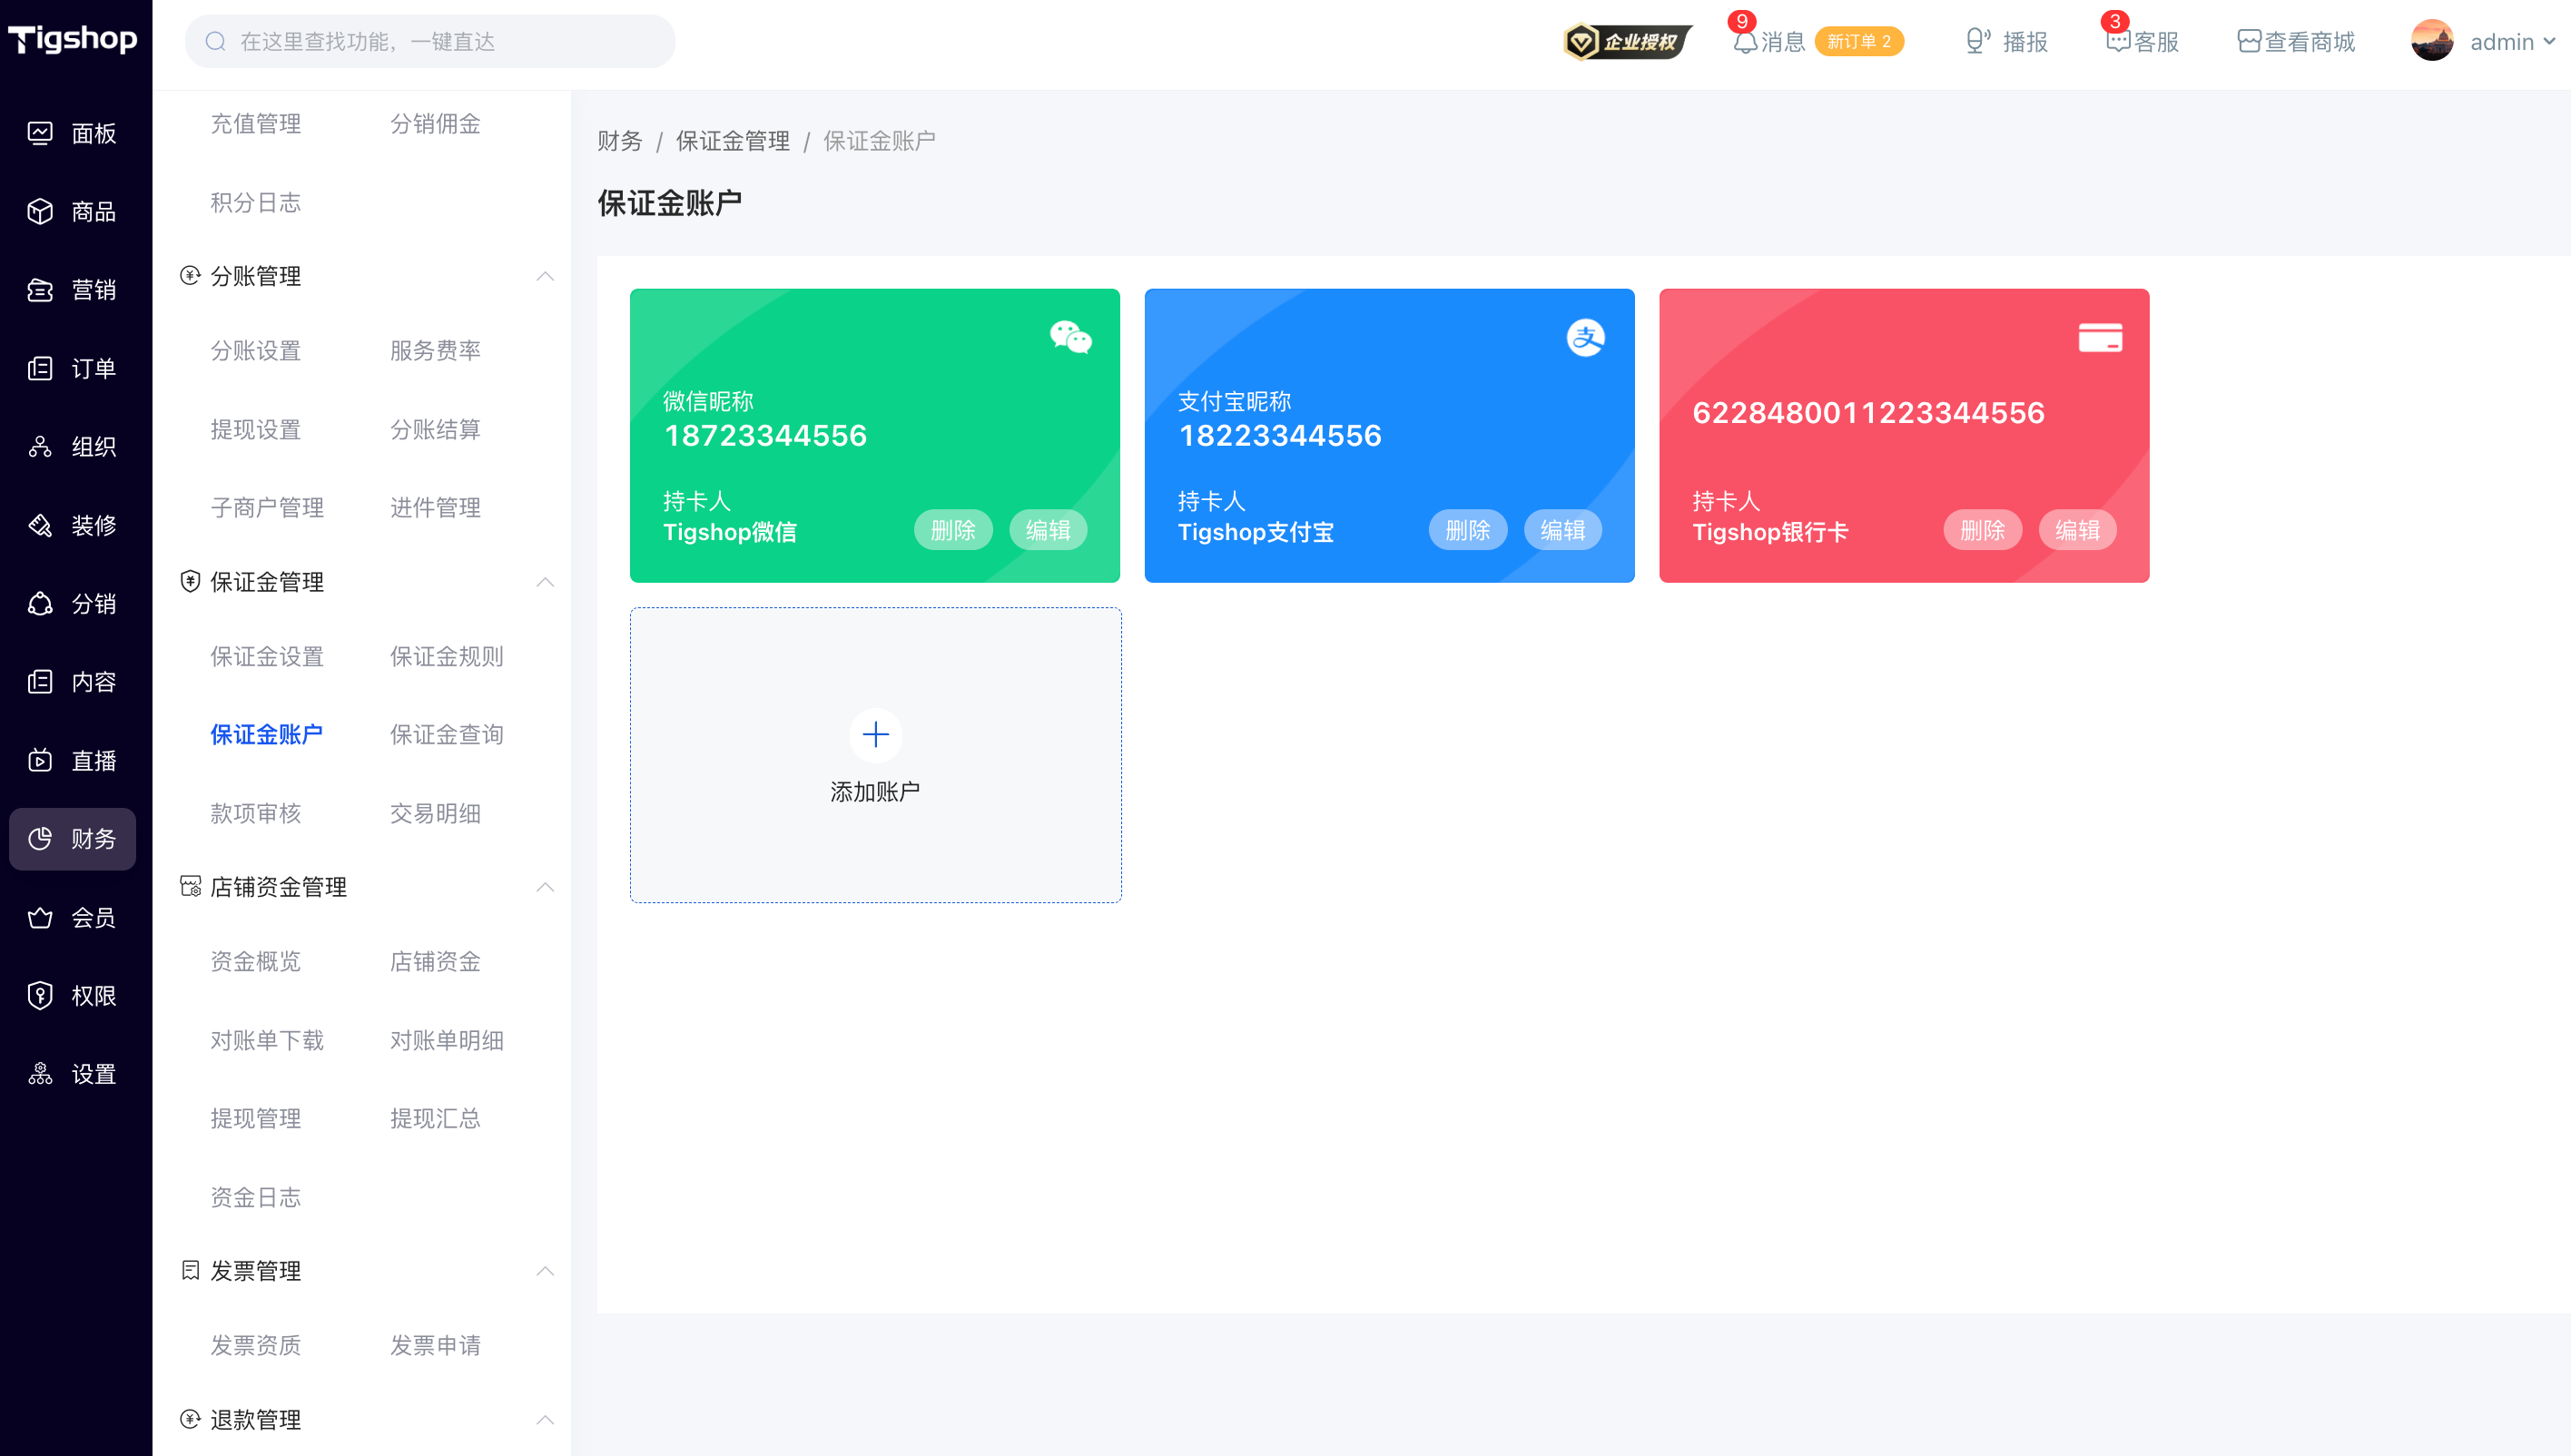Image resolution: width=2571 pixels, height=1456 pixels.
Task: Delete the Tigshop支付宝 account
Action: click(x=1468, y=530)
